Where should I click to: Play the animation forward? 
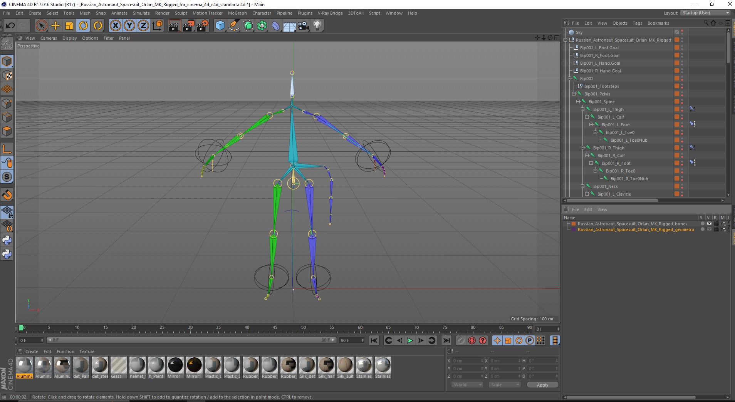coord(410,340)
